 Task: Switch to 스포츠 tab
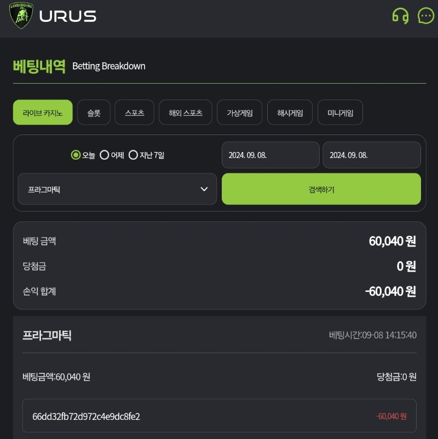135,112
